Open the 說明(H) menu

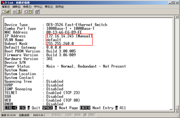[60, 7]
